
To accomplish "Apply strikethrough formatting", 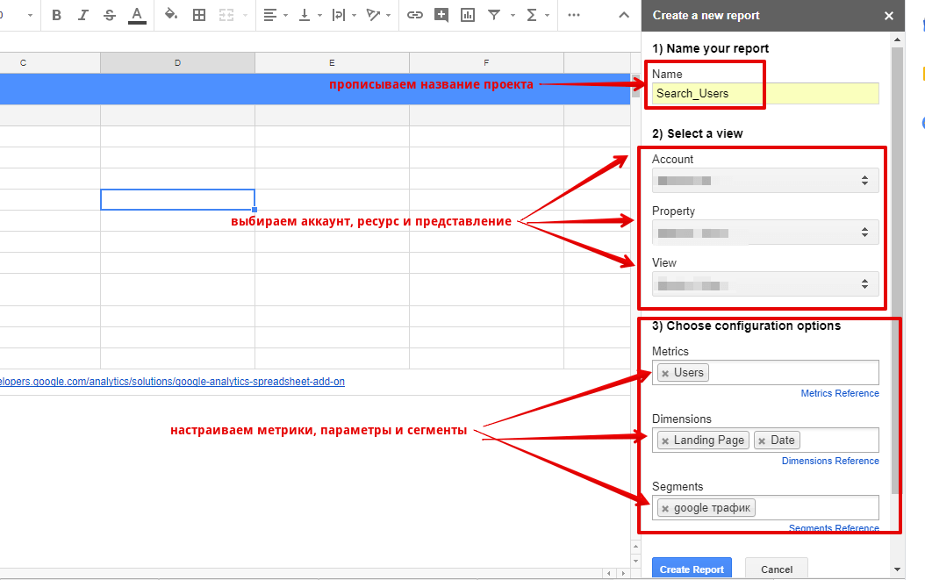I will click(110, 15).
